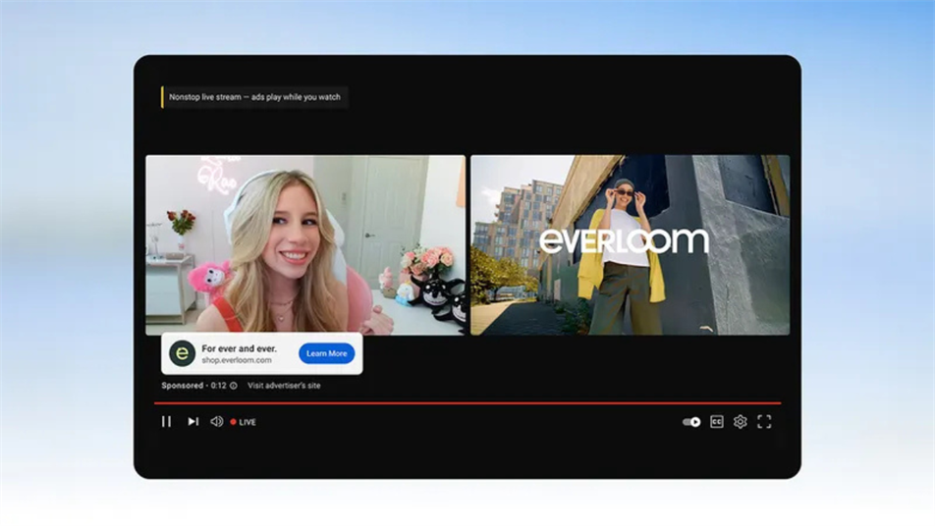Click the everloom wordmark in the ad
Image resolution: width=935 pixels, height=526 pixels.
coord(624,241)
